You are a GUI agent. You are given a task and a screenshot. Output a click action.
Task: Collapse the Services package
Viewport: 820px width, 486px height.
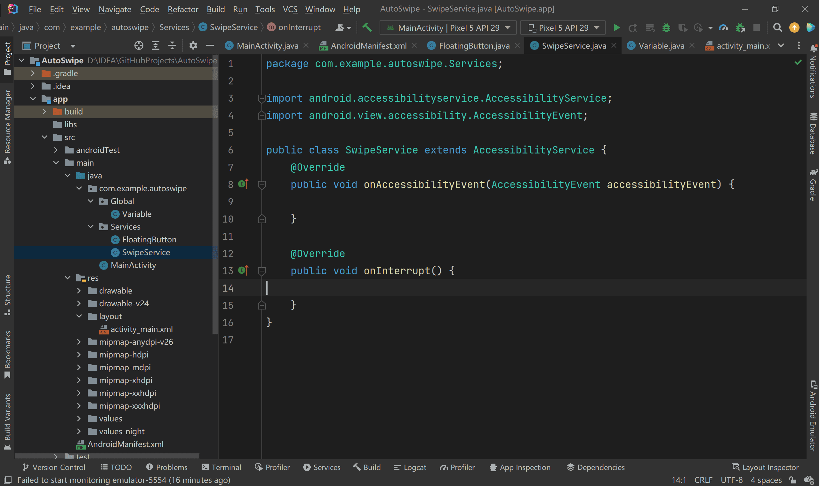[x=91, y=227]
